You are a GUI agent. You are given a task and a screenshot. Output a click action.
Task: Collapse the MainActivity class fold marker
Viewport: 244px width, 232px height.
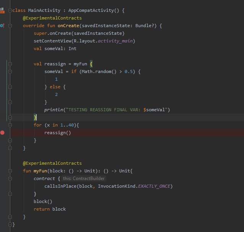(10, 10)
